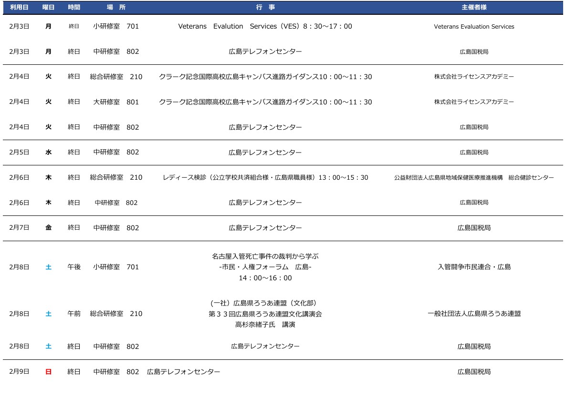Click the 2月9日 date cell

pyautogui.click(x=19, y=371)
